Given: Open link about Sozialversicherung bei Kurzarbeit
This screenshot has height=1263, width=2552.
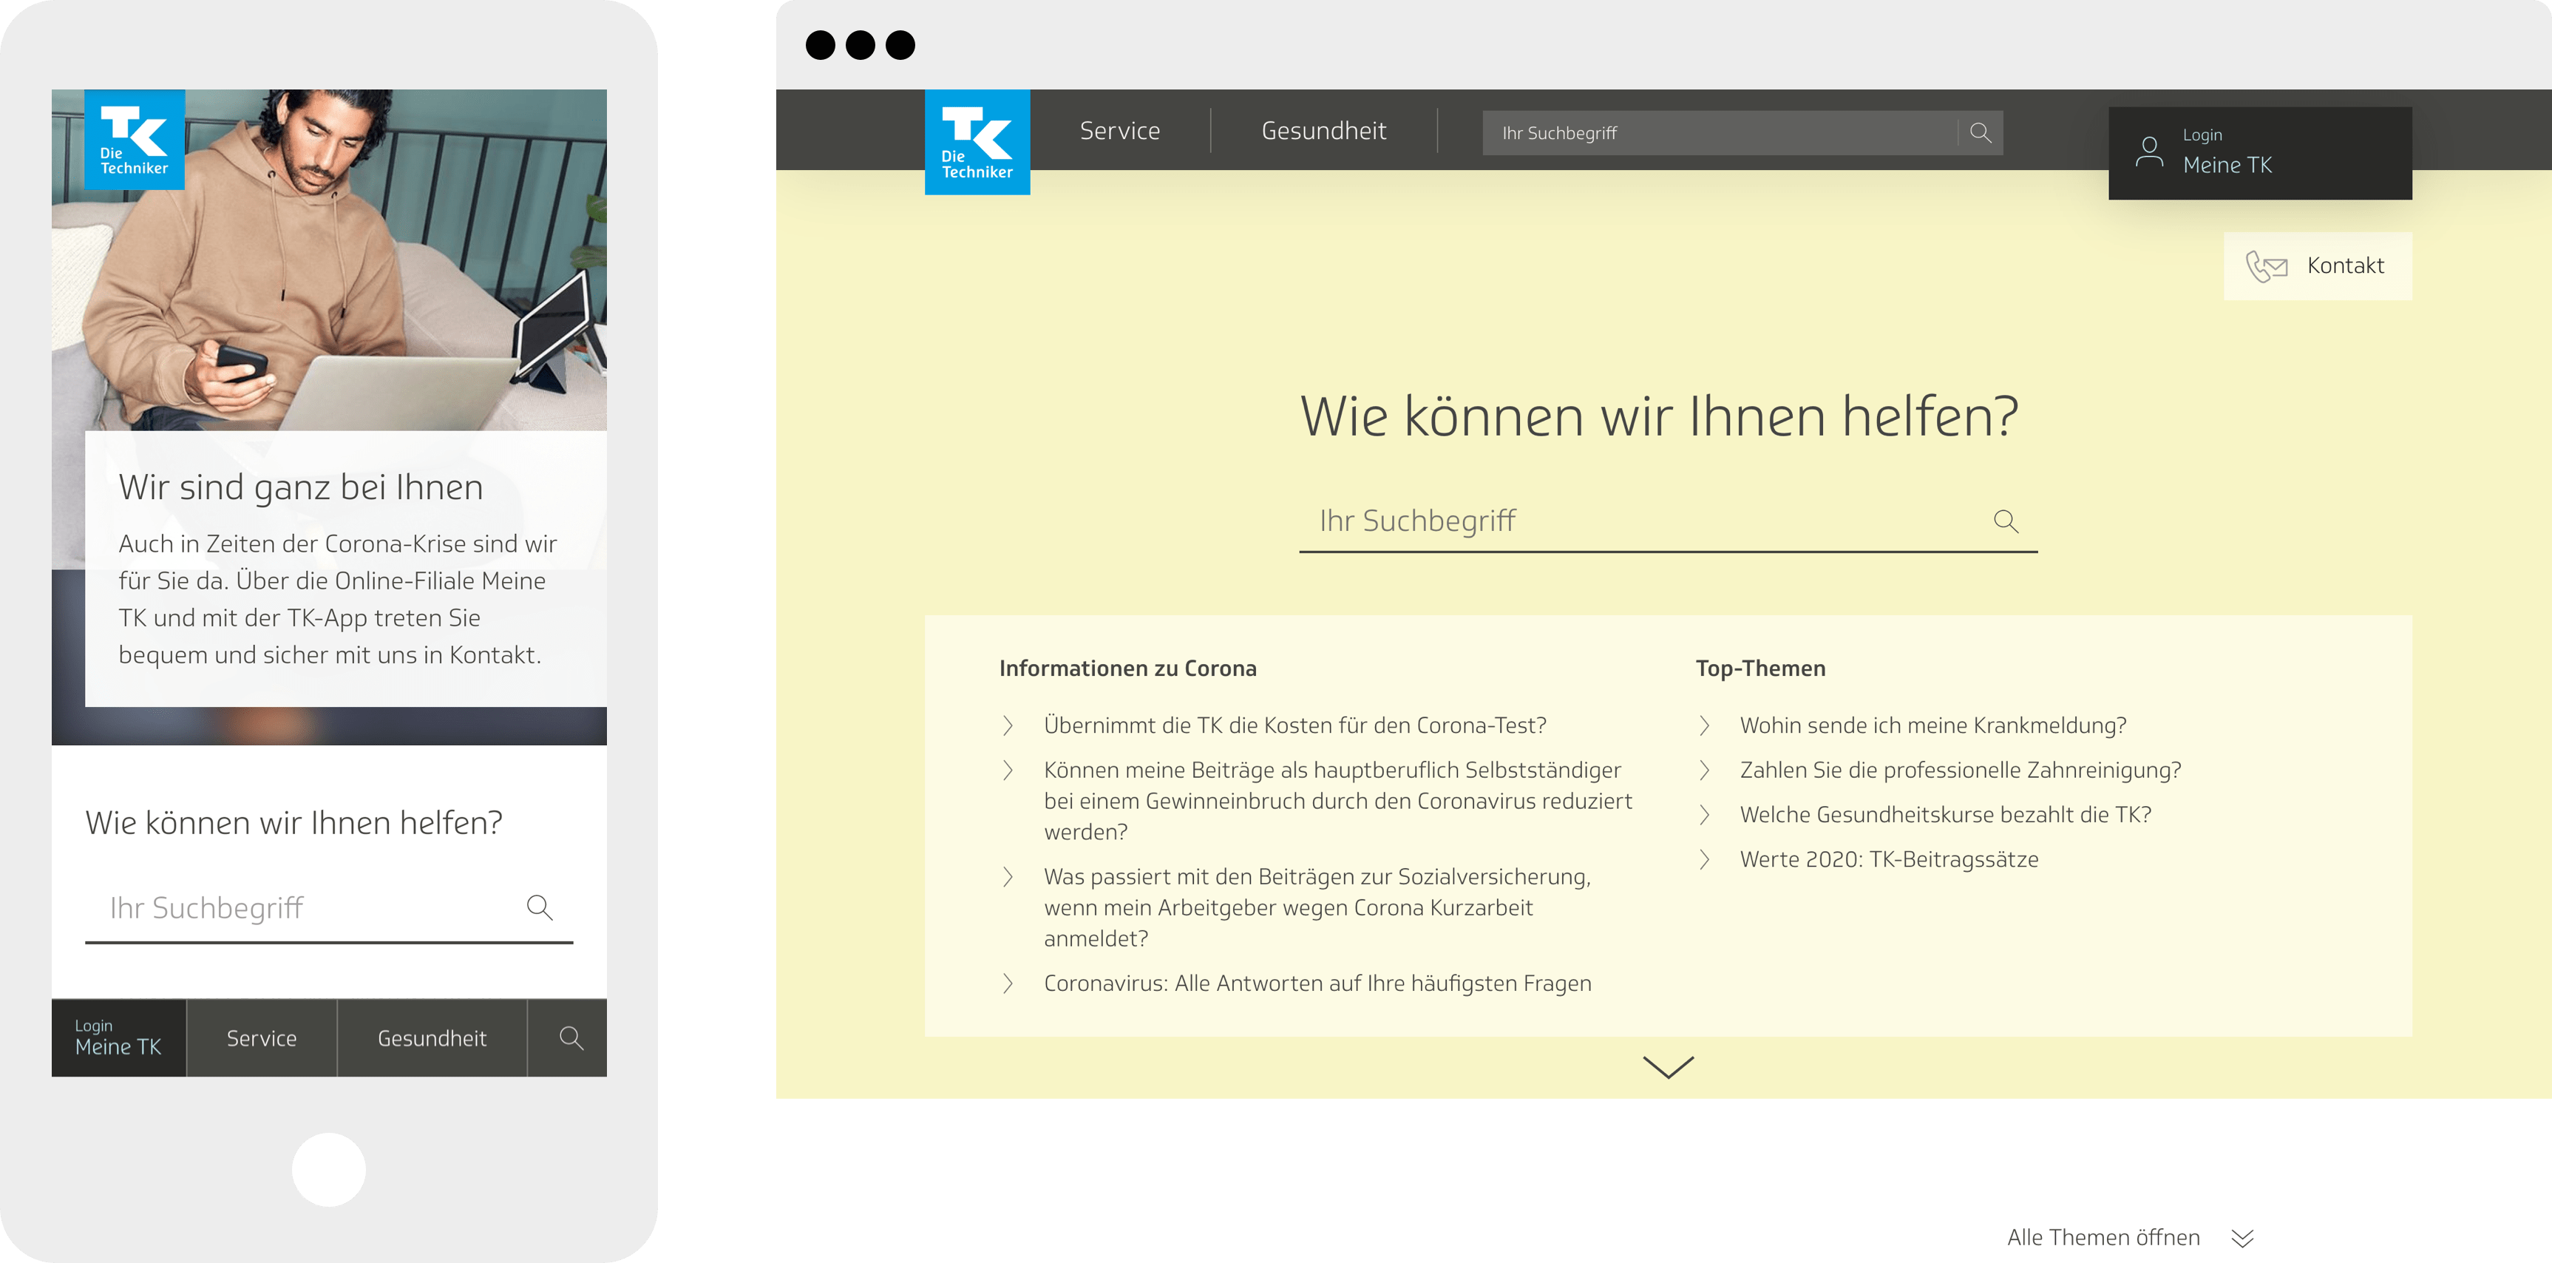Looking at the screenshot, I should click(x=1317, y=907).
